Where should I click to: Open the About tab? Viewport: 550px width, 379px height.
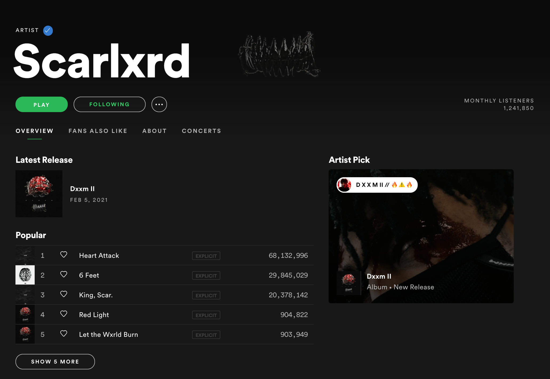pyautogui.click(x=155, y=131)
